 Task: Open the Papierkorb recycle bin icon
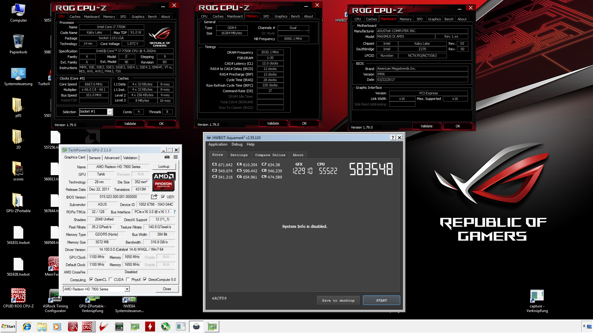[19, 44]
